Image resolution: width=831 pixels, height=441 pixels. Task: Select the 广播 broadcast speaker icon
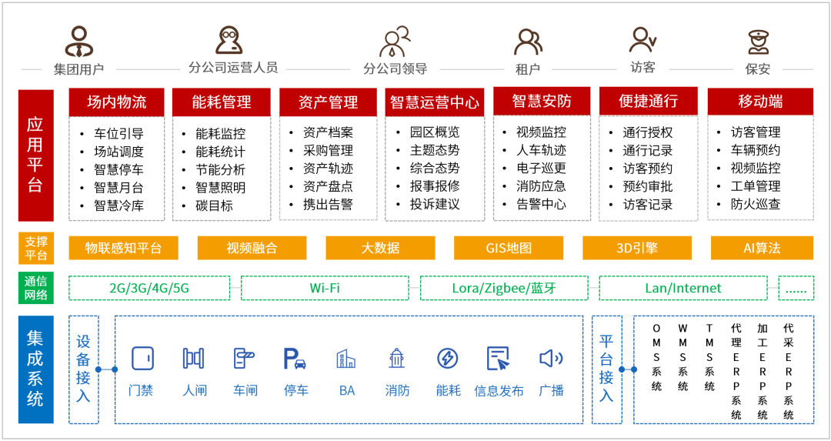coord(551,359)
